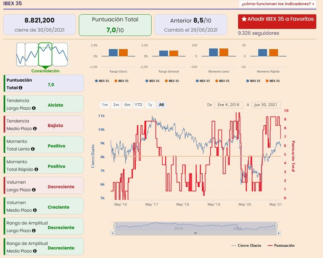This screenshot has width=323, height=258.
Task: Click the Volumen Largo Plazo Decreciente row
Action: [x=44, y=185]
